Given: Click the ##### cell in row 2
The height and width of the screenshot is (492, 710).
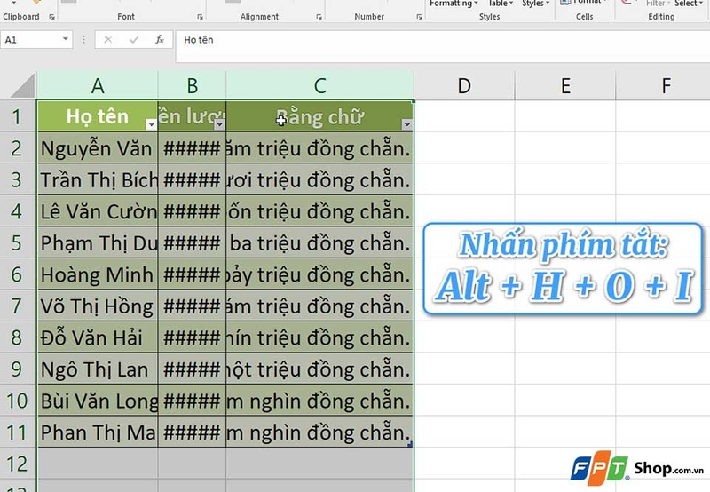Looking at the screenshot, I should 192,148.
